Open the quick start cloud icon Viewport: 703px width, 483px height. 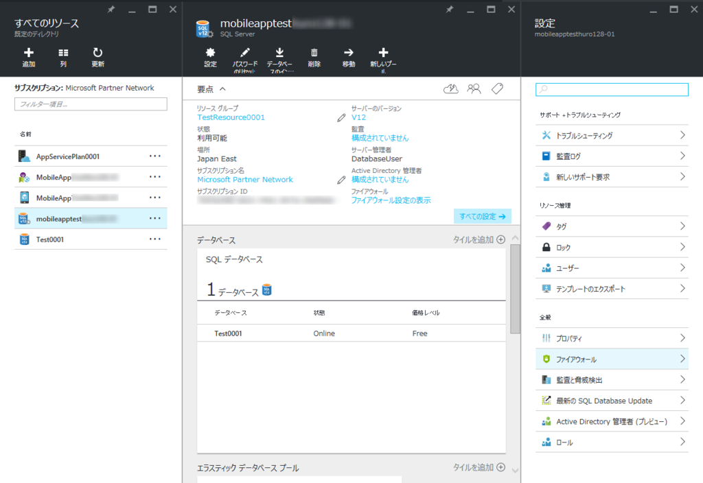point(450,89)
